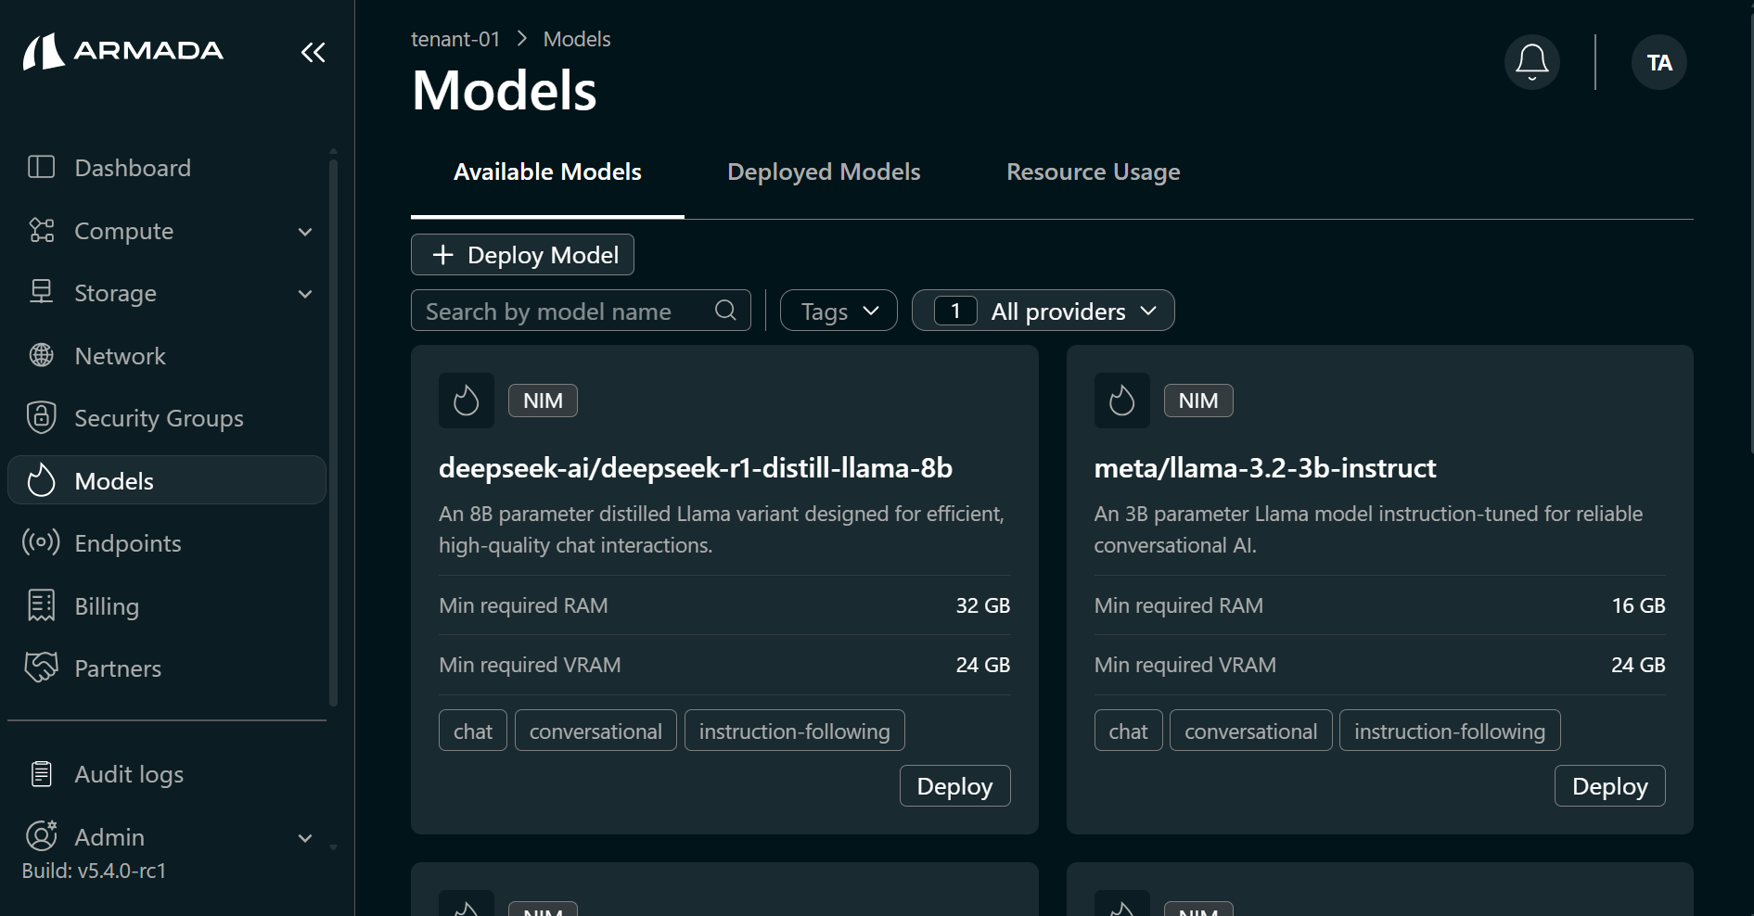This screenshot has width=1754, height=916.
Task: Click the Armada logo
Action: [x=123, y=51]
